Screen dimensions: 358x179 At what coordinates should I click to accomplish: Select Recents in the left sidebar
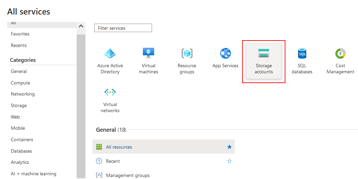click(x=19, y=45)
